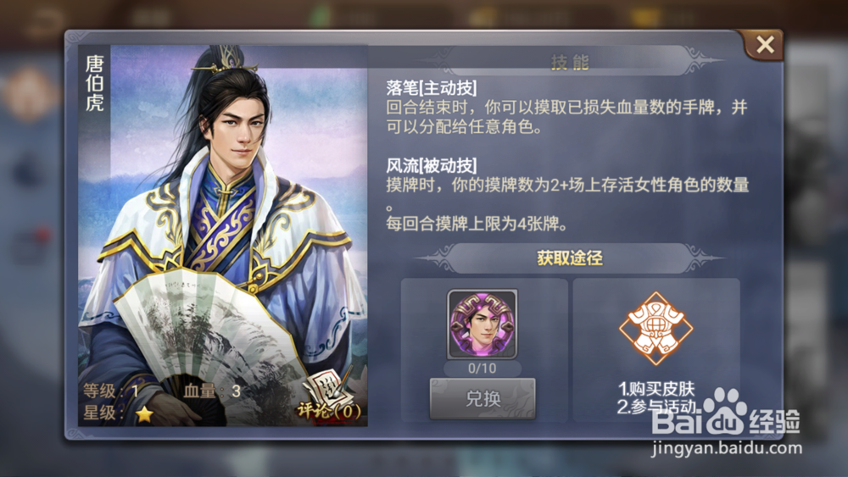Open the jingyan.baidu.com watermark link
Viewport: 848px width, 477px height.
coord(727,448)
